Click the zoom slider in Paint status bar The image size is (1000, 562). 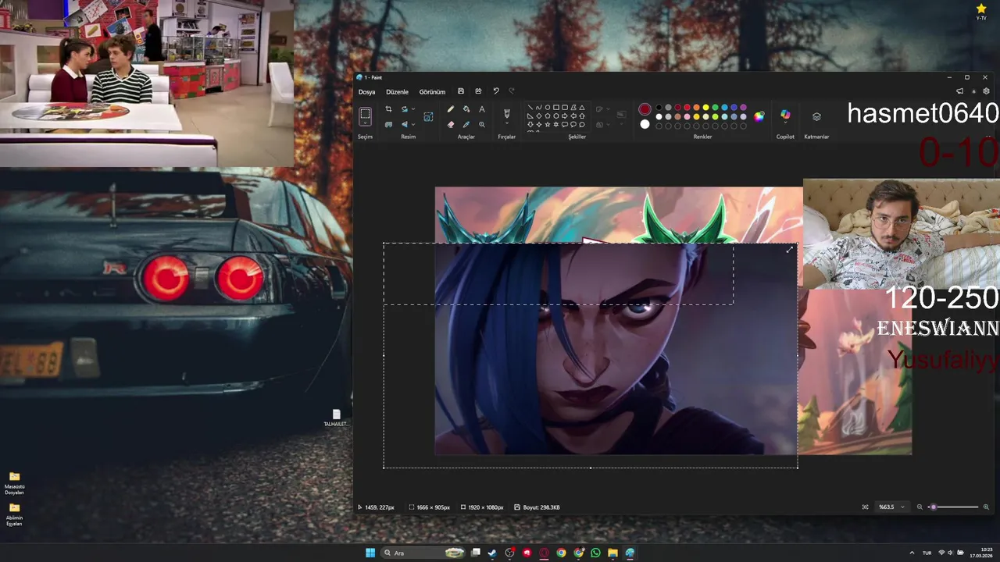tap(953, 507)
